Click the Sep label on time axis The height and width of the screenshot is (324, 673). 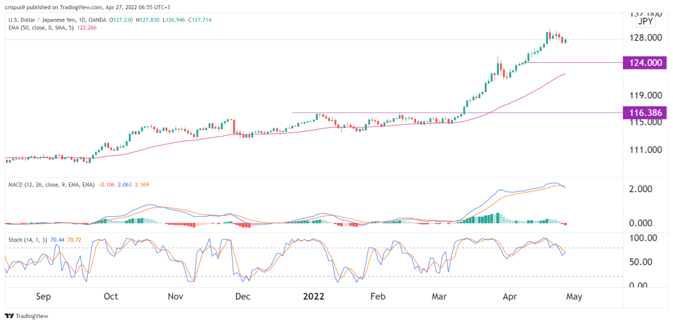coord(45,296)
